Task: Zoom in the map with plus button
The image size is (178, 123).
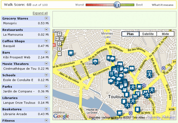Action: click(60, 49)
